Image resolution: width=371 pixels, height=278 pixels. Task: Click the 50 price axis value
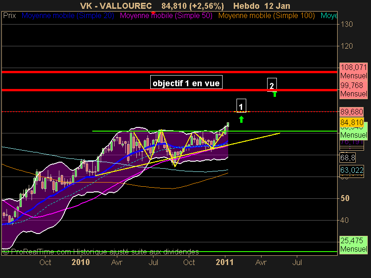pos(345,198)
